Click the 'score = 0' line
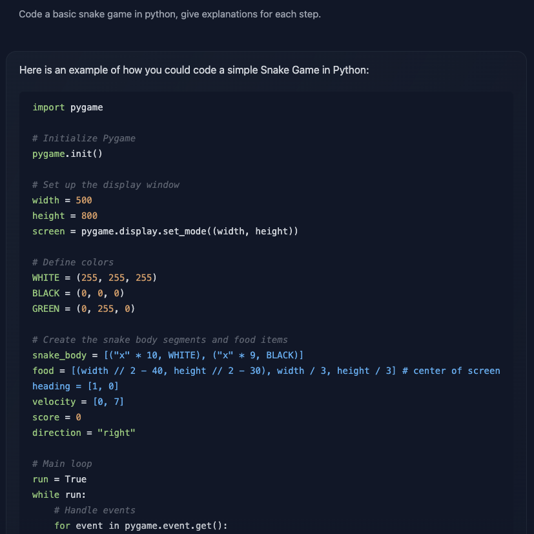Screen dimensions: 534x534 click(57, 417)
